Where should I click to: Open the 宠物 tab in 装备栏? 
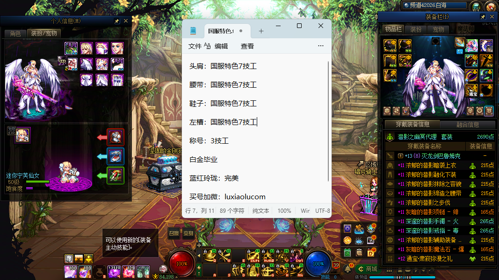pos(438,29)
